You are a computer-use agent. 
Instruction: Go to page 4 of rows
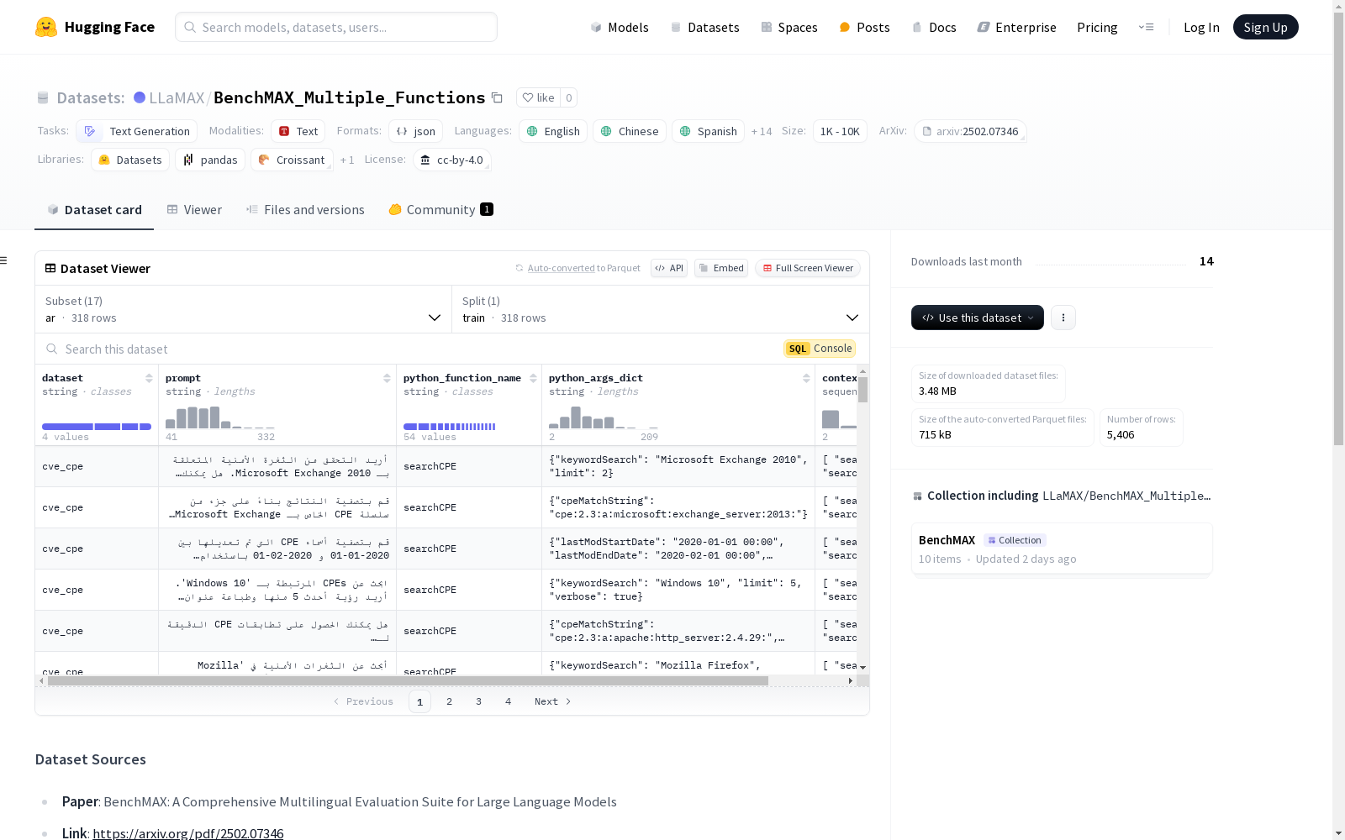coord(509,701)
